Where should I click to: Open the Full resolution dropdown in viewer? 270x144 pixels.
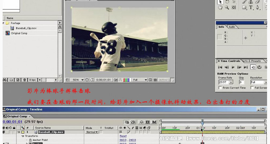click(x=140, y=80)
